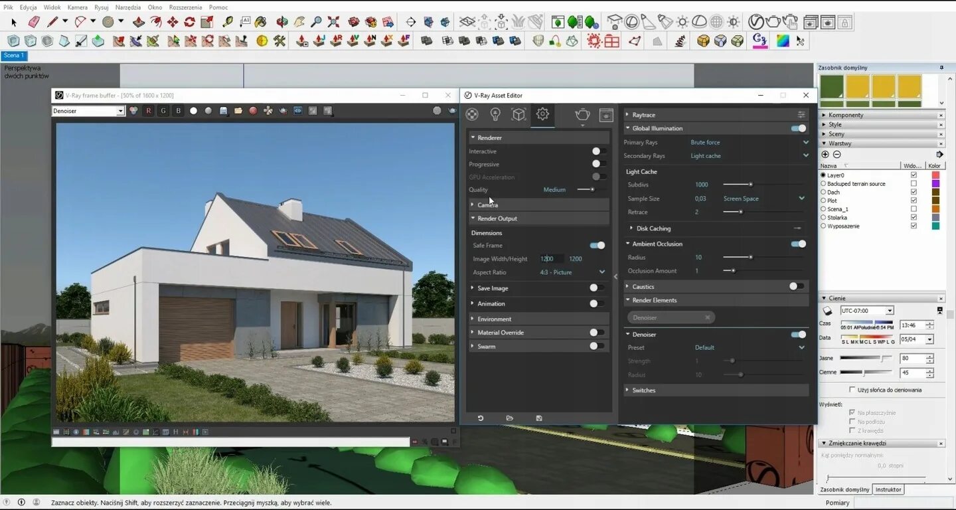Viewport: 956px width, 510px height.
Task: Open the Materials panel in V-Ray Asset Editor
Action: pos(472,114)
